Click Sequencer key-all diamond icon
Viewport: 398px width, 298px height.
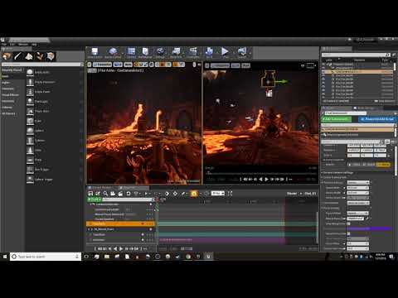(175, 194)
